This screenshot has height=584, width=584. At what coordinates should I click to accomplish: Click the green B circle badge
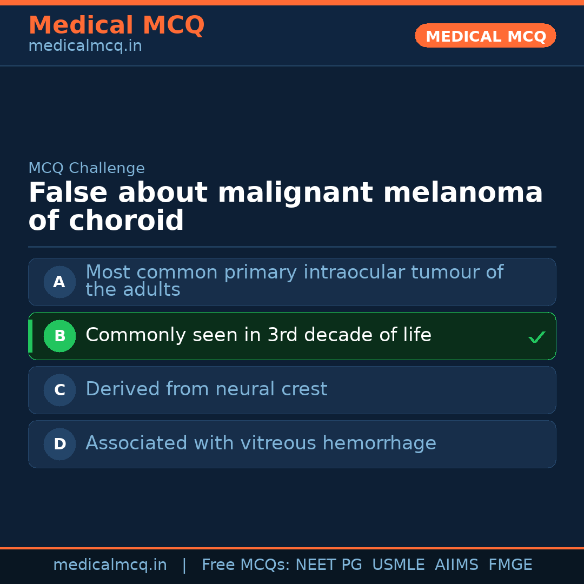coord(59,336)
